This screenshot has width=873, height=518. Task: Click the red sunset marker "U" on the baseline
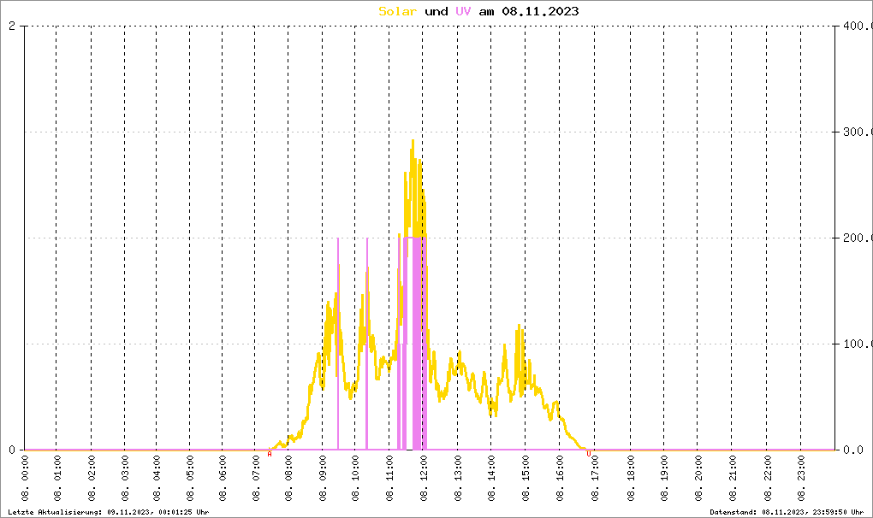click(x=589, y=454)
